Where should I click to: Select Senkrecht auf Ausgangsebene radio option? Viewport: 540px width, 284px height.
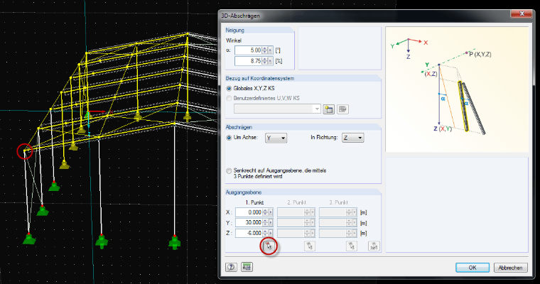pos(229,170)
